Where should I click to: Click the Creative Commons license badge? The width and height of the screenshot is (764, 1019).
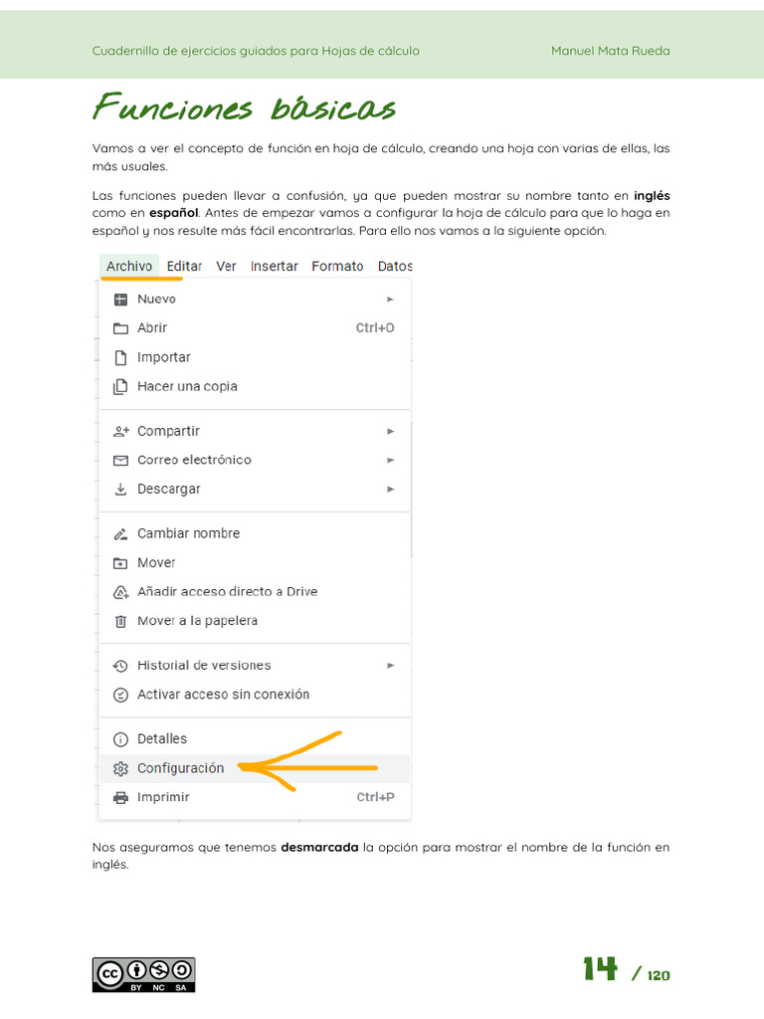(x=143, y=974)
